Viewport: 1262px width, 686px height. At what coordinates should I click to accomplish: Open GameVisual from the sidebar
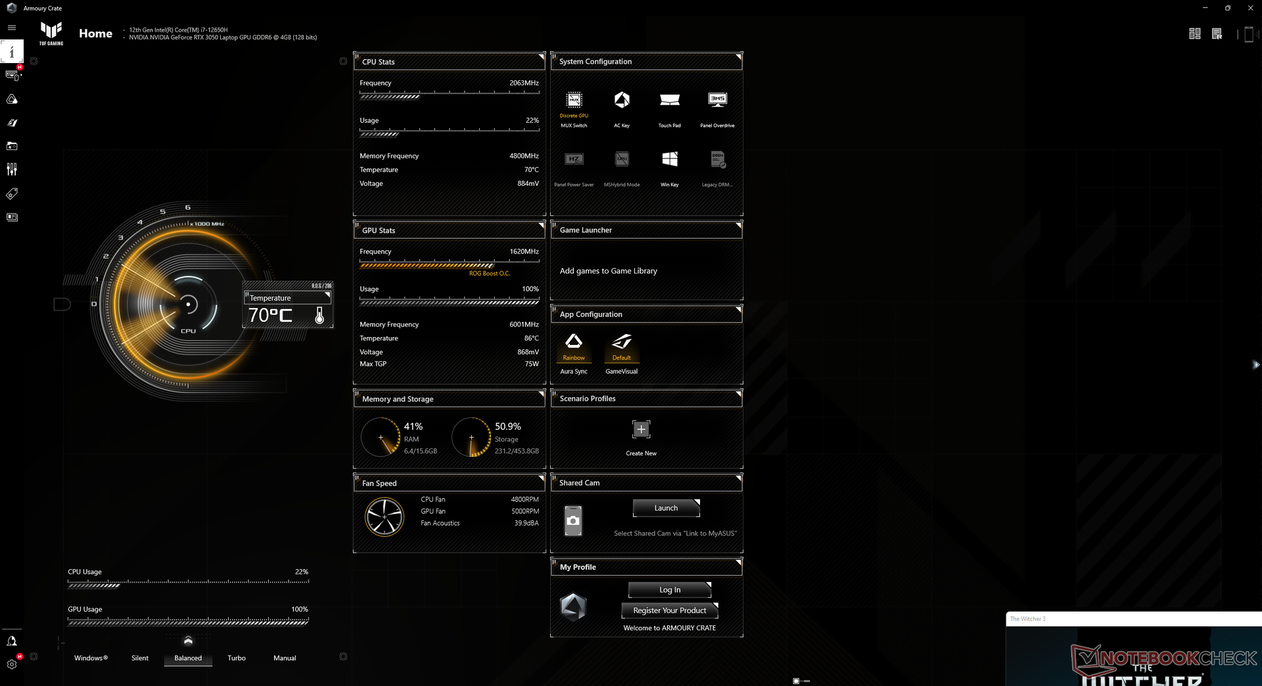click(12, 123)
